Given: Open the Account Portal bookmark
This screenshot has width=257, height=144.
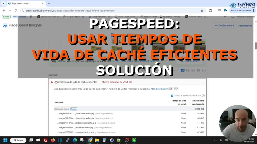Looking at the screenshot, I should 196,17.
